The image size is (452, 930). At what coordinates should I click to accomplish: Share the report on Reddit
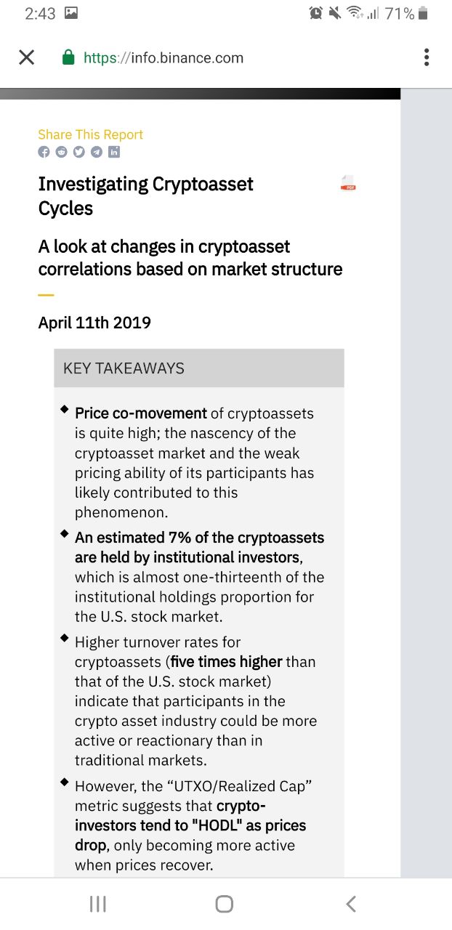[x=61, y=152]
